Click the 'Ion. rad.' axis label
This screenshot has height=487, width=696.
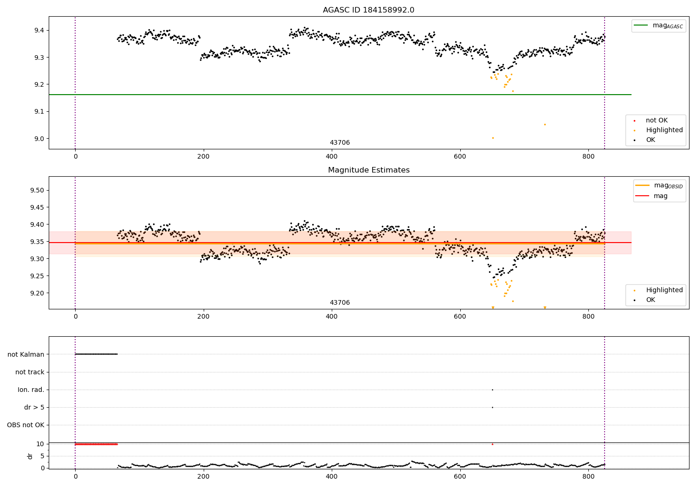pyautogui.click(x=31, y=390)
